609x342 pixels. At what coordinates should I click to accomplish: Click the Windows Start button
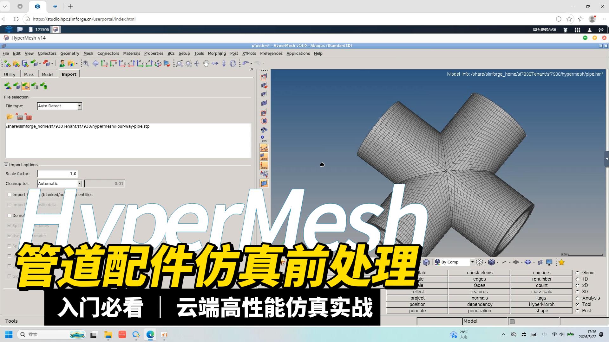click(9, 334)
